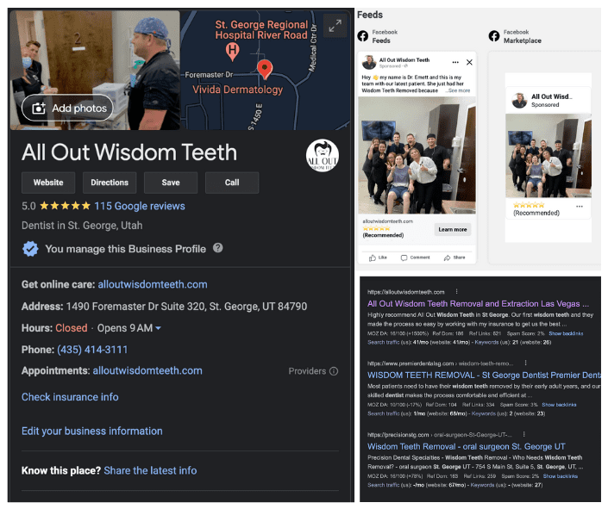Call the phone number (435) 414-3111
Viewport: 608px width, 509px height.
[92, 350]
